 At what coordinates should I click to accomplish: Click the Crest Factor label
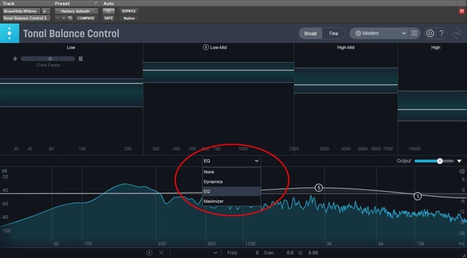(x=48, y=65)
